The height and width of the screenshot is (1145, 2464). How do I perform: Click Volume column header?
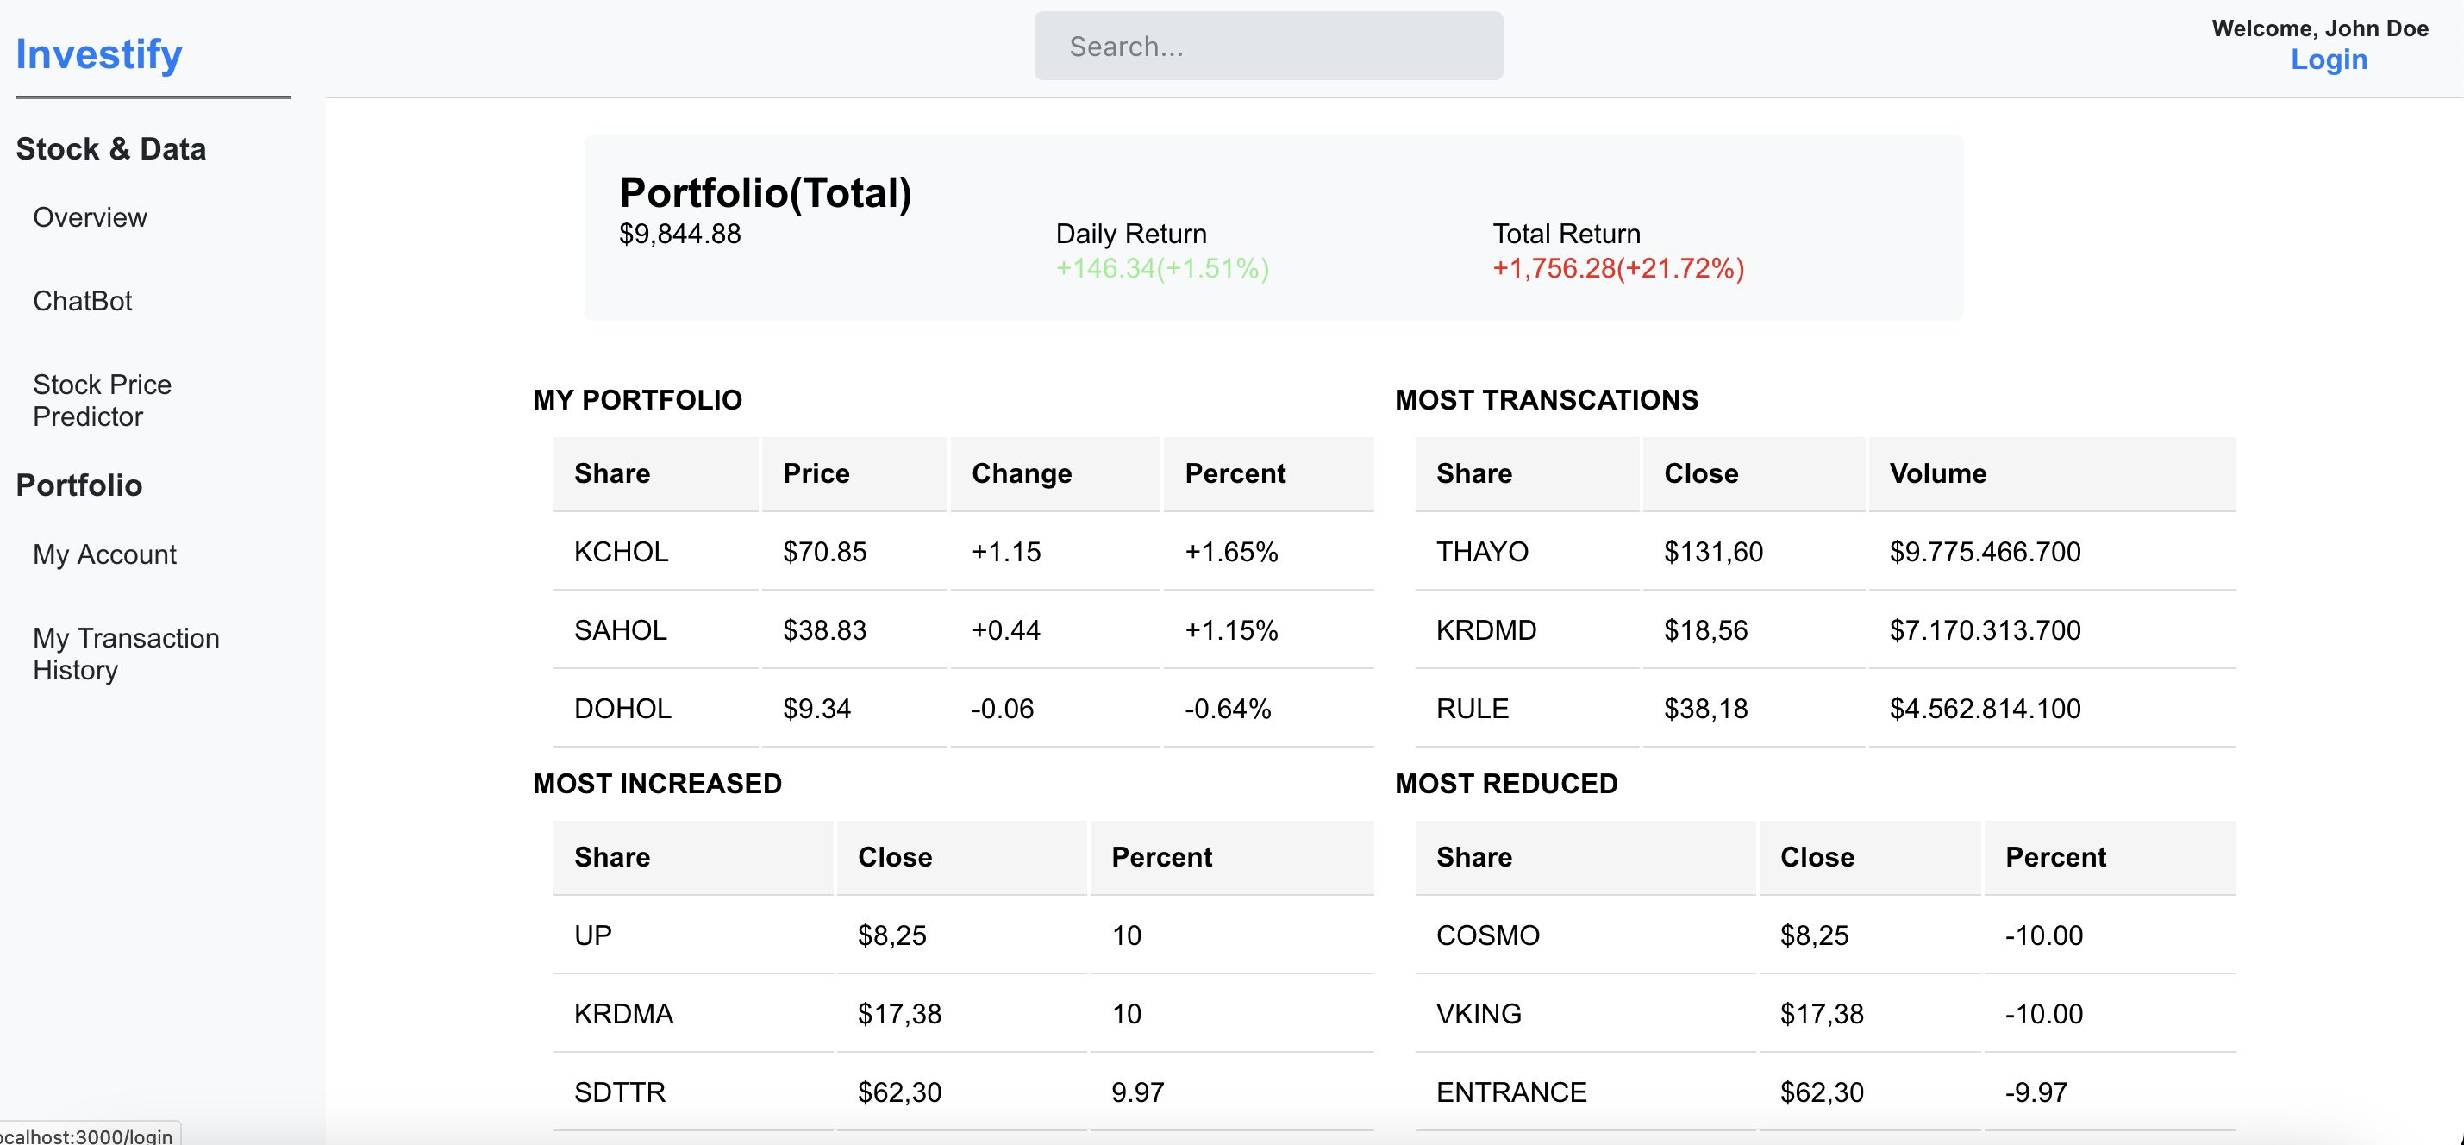[x=1937, y=473]
